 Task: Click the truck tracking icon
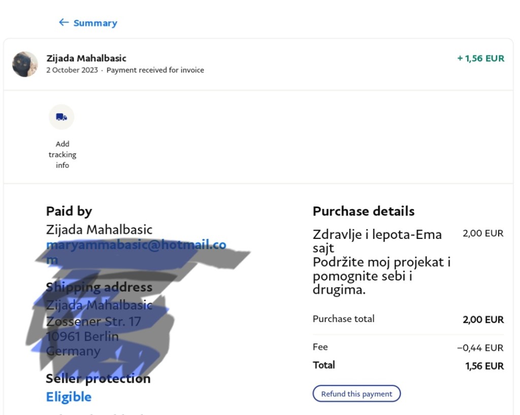pyautogui.click(x=61, y=117)
